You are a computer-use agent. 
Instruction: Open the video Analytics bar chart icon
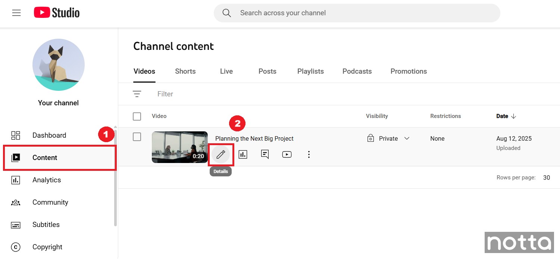point(243,154)
